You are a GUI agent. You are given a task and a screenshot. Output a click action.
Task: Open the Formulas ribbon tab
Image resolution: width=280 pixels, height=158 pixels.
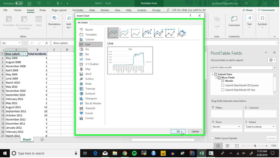[78, 10]
